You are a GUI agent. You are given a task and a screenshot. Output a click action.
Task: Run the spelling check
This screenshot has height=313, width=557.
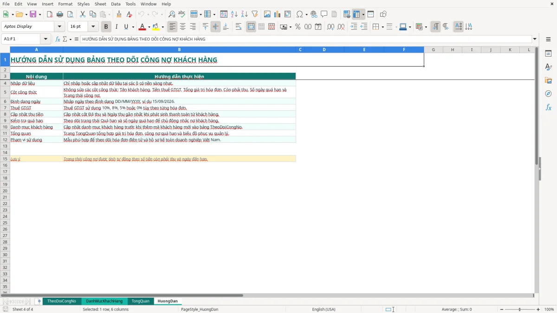pyautogui.click(x=182, y=14)
